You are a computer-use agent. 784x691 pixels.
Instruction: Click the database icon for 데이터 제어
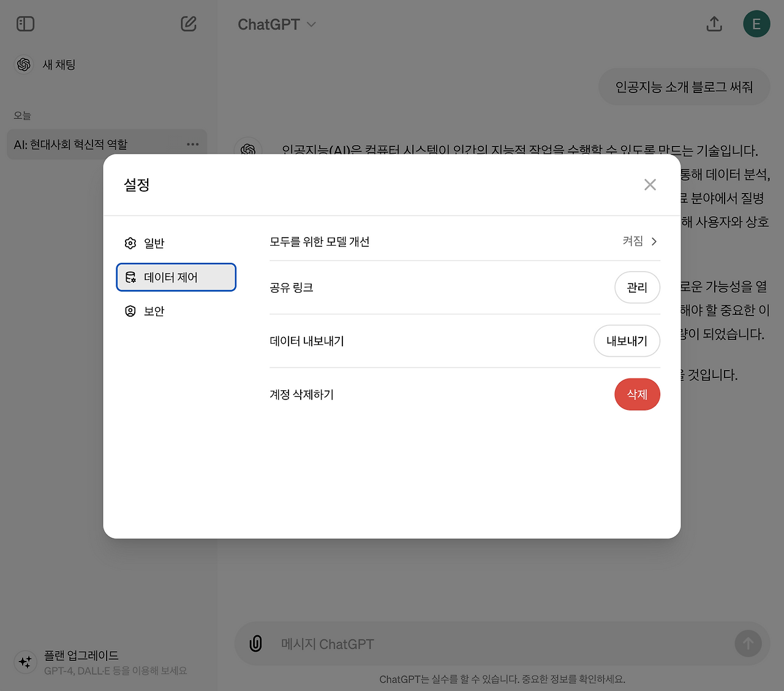(x=130, y=278)
